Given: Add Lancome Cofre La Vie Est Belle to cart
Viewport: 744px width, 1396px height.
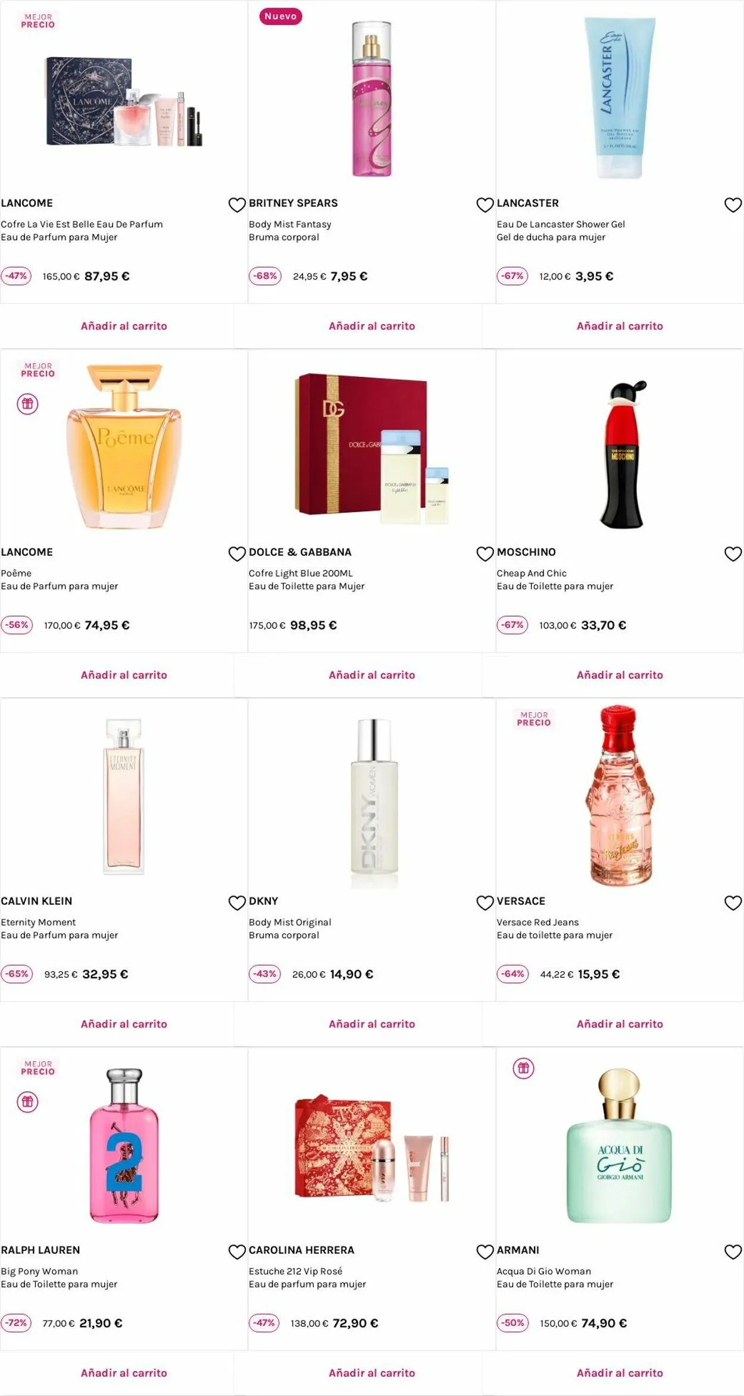Looking at the screenshot, I should (124, 326).
